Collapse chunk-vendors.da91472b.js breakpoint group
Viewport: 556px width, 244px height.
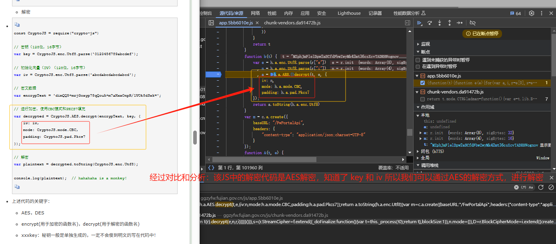(417, 92)
